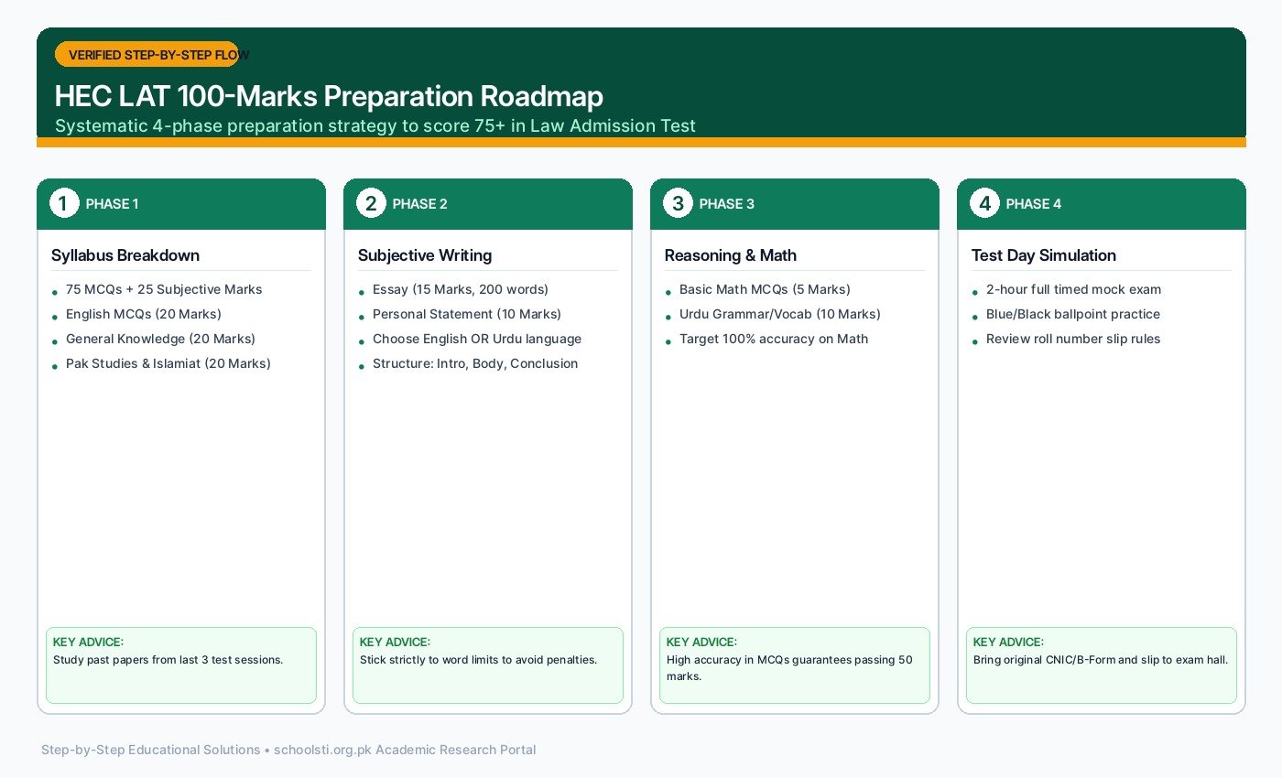Click 'English MCQs (20 Marks)' bullet
This screenshot has width=1282, height=778.
click(144, 314)
